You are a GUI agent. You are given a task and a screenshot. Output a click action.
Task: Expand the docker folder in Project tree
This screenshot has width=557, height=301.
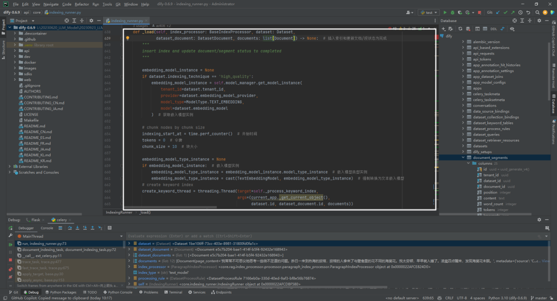tap(15, 62)
